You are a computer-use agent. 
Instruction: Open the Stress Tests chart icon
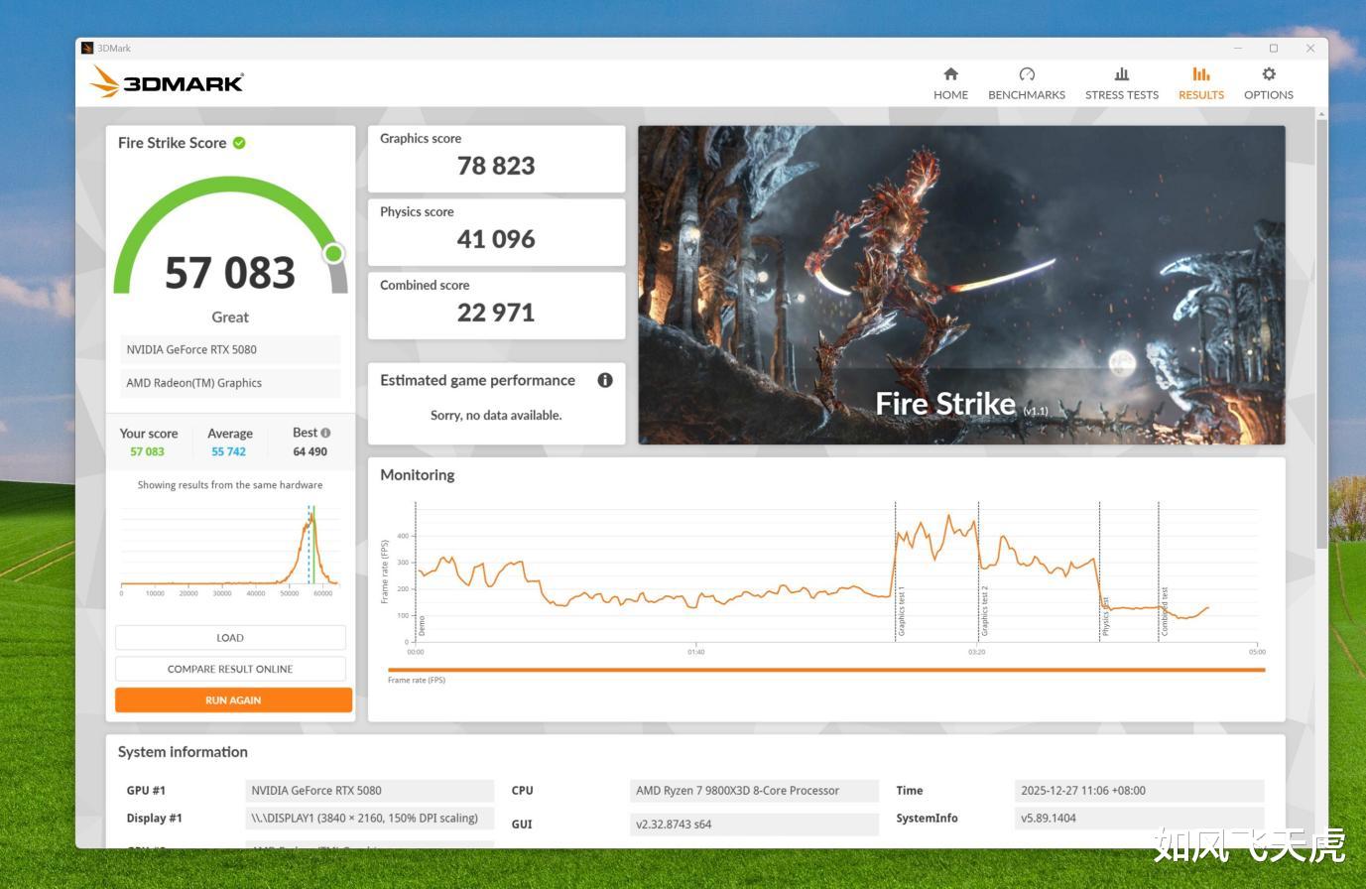click(1122, 74)
